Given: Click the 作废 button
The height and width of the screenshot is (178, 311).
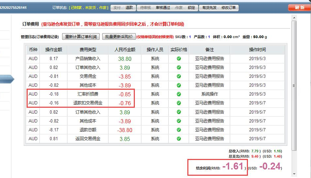Looking at the screenshot, I should pyautogui.click(x=179, y=8).
